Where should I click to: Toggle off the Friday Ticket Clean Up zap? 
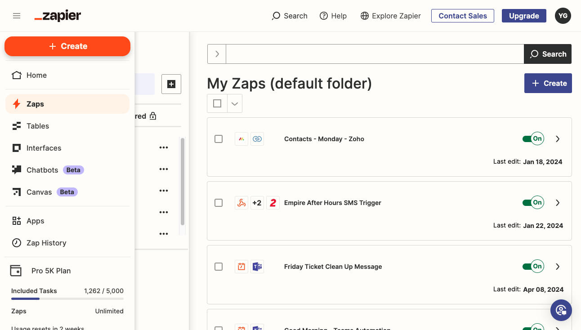tap(533, 267)
